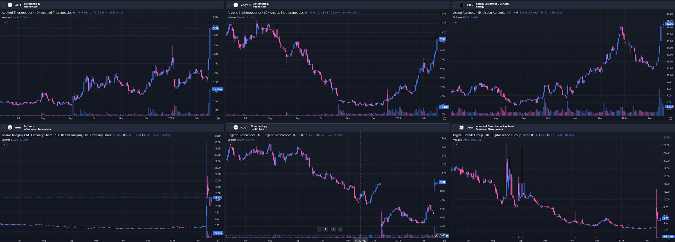Click the 9.01 price label on COGT
The height and width of the screenshot is (242, 675).
coord(442,182)
